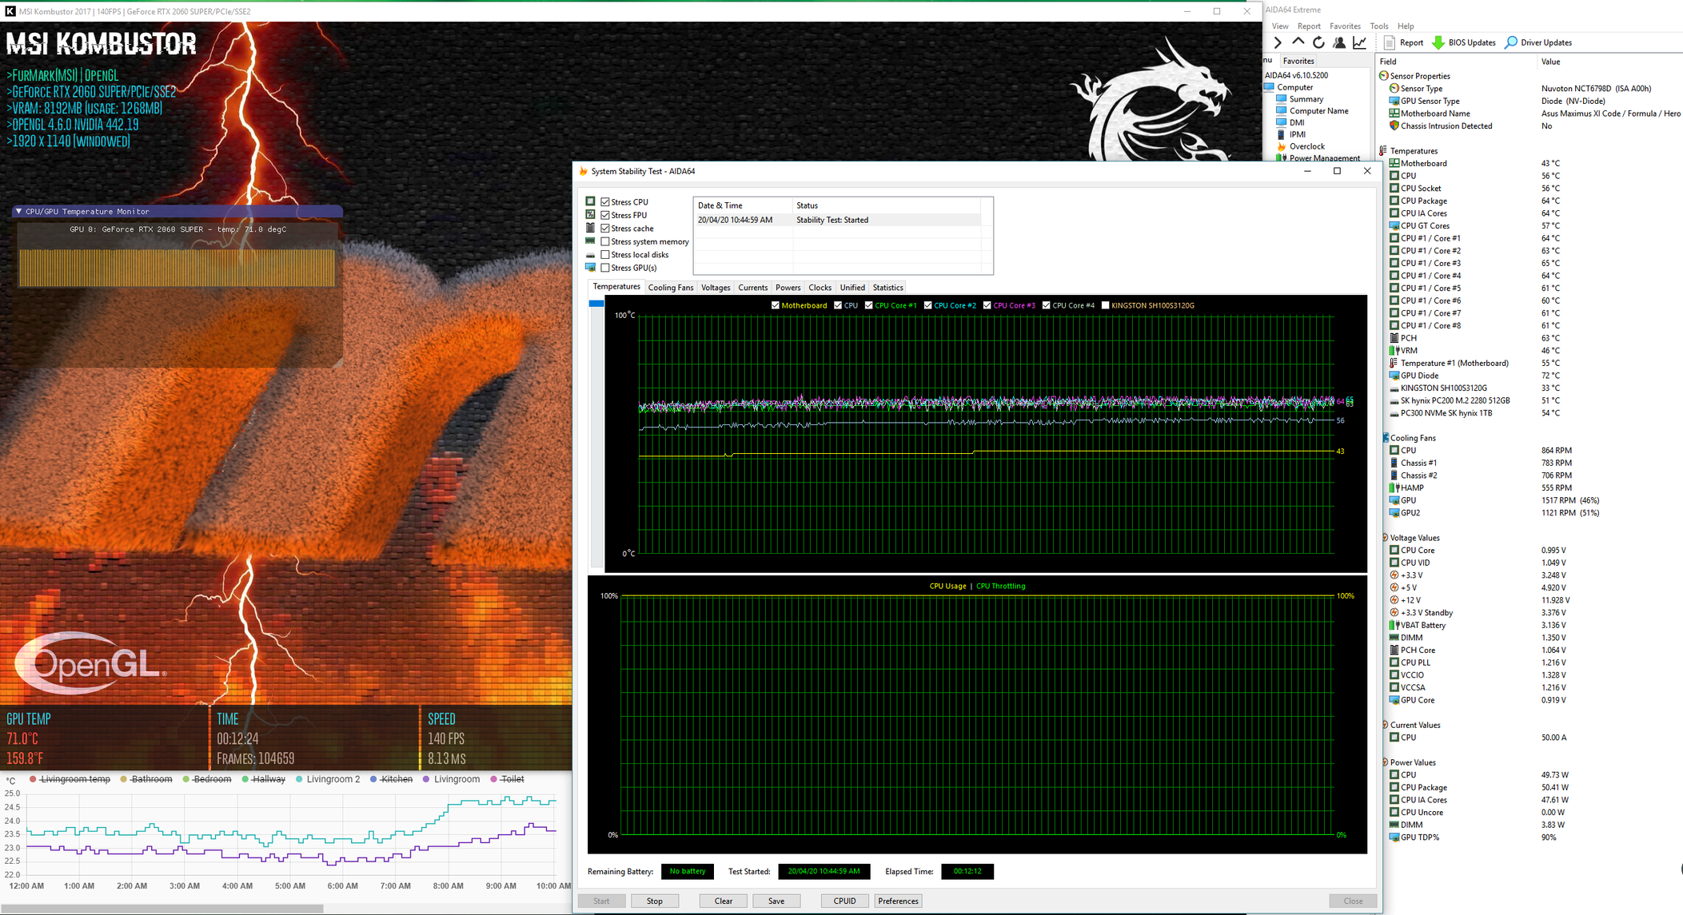Toggle Kitchen legend series

point(391,779)
